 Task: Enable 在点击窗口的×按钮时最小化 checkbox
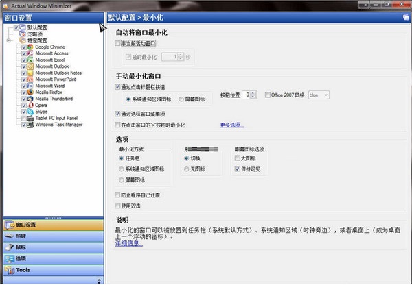coord(117,125)
